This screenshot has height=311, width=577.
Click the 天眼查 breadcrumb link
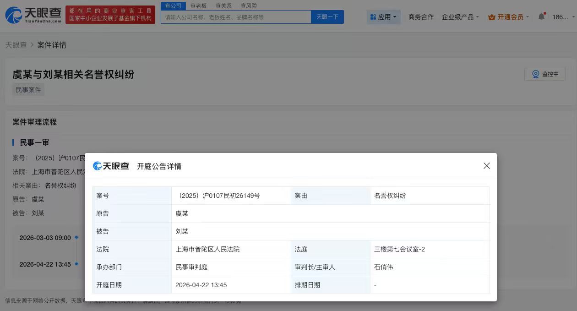(16, 45)
